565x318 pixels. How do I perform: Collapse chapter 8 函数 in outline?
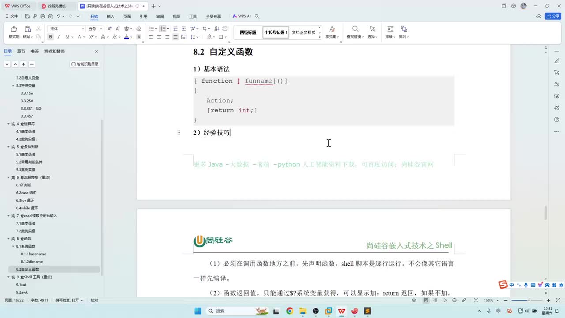[8, 238]
